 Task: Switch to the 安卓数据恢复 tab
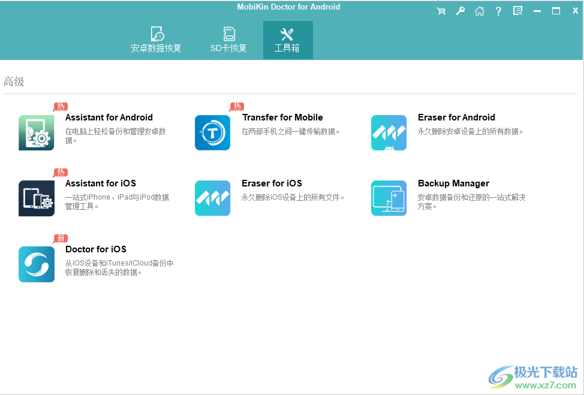coord(156,40)
